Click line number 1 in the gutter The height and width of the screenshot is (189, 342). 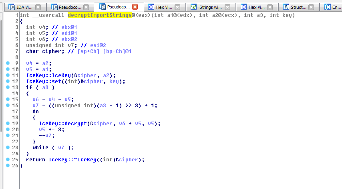pos(16,15)
